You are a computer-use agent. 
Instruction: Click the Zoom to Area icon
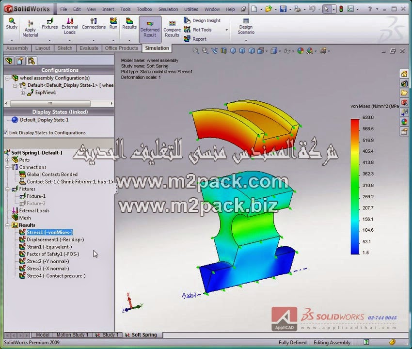coord(205,50)
